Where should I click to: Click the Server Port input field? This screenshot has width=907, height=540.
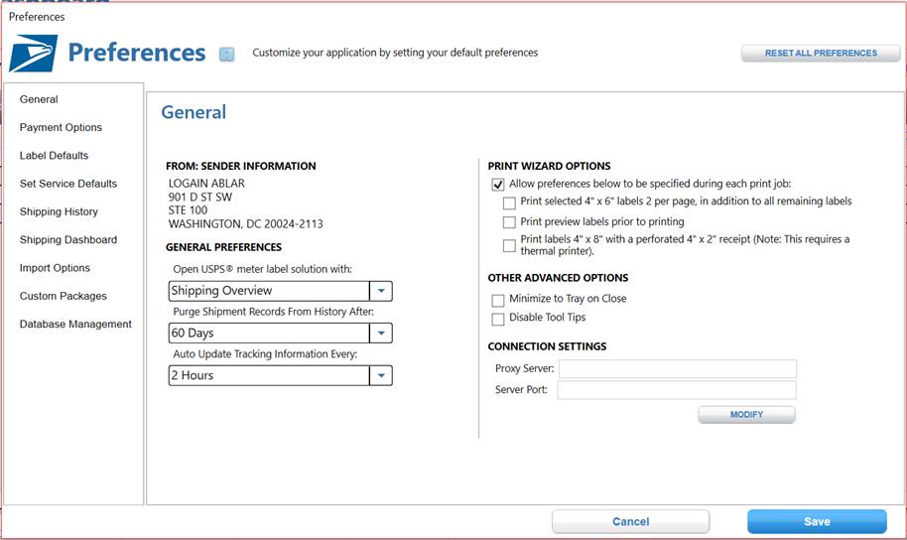pyautogui.click(x=677, y=389)
